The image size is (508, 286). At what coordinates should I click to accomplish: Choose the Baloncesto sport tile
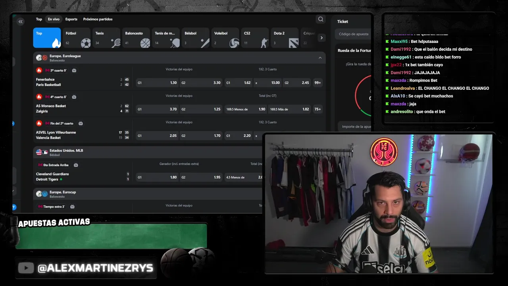tap(136, 38)
